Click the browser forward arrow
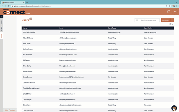Viewport: 179px width, 112px height. tap(5, 6)
